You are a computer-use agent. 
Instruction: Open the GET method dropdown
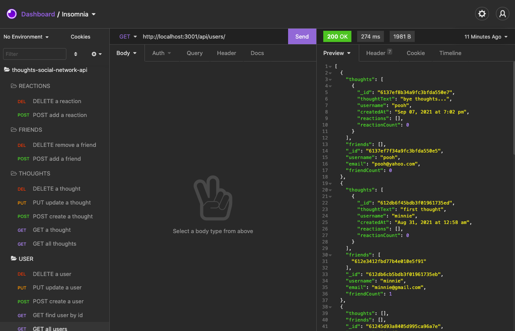click(128, 36)
